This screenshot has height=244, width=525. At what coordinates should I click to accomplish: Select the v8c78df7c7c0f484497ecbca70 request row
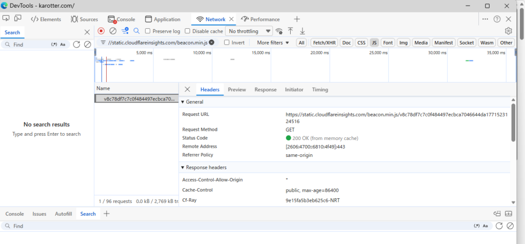(136, 99)
